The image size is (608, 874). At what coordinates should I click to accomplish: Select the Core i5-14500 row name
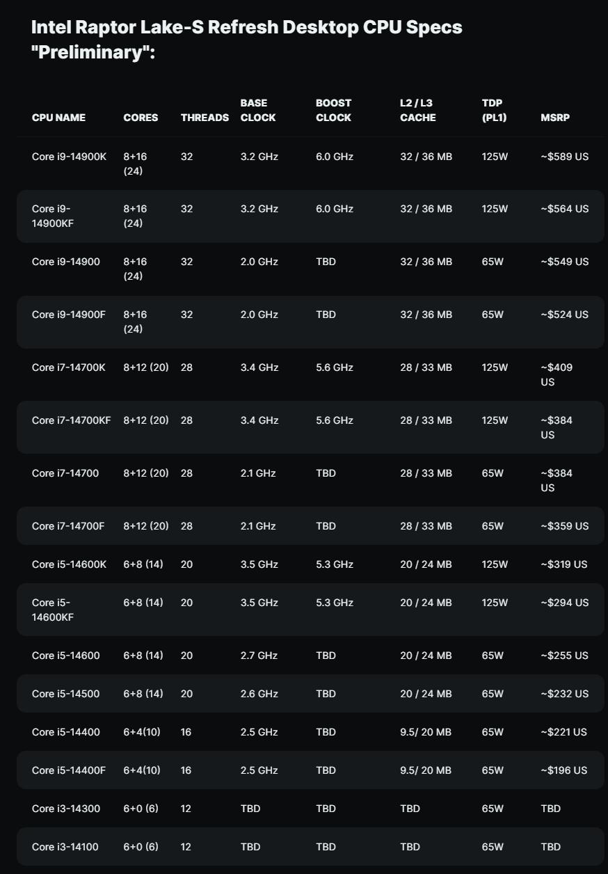pyautogui.click(x=65, y=694)
